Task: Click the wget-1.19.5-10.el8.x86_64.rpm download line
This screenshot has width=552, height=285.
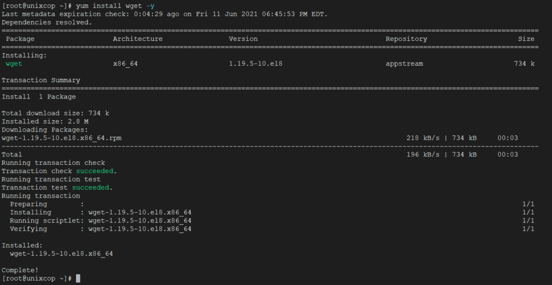Action: click(61, 138)
